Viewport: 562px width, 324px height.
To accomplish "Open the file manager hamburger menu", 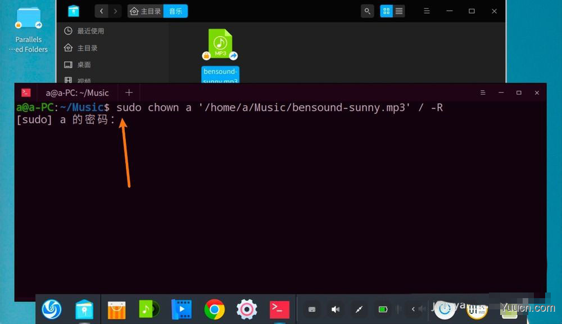I will [427, 11].
